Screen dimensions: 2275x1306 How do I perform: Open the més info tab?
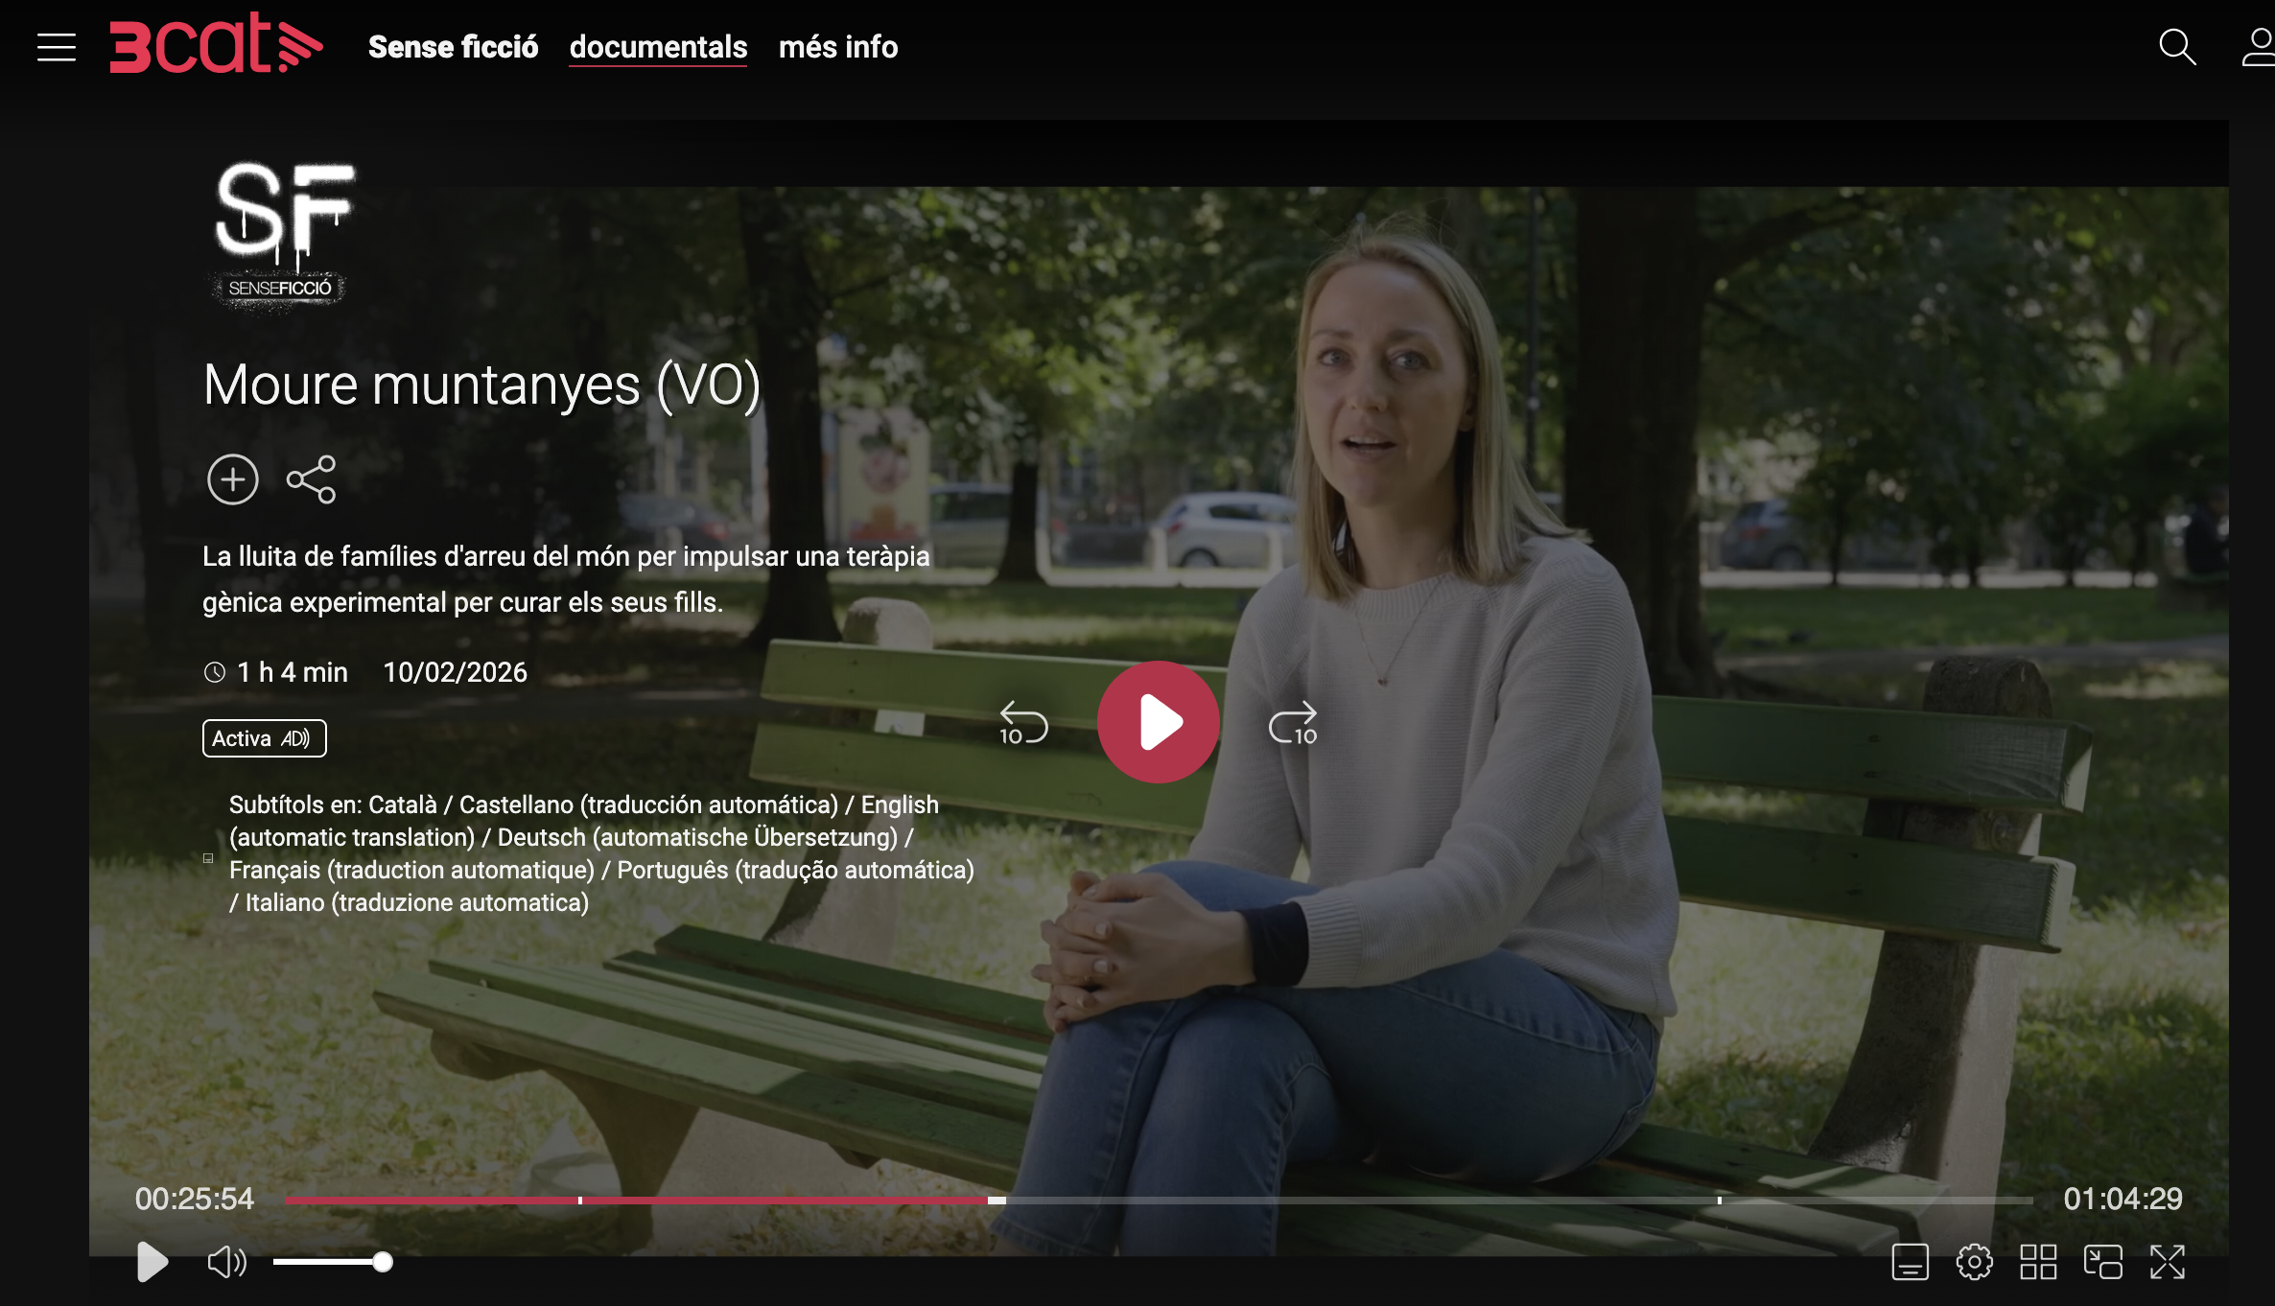837,47
